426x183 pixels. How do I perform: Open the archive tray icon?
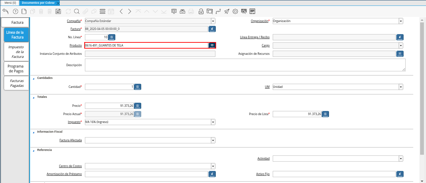182,11
